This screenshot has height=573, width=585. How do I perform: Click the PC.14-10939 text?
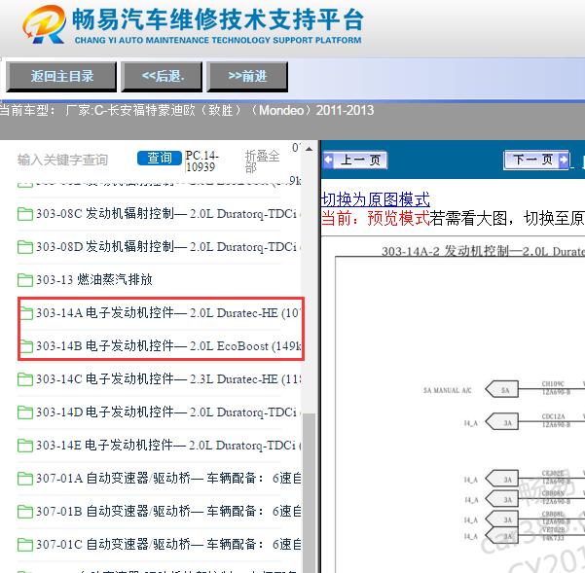click(201, 161)
